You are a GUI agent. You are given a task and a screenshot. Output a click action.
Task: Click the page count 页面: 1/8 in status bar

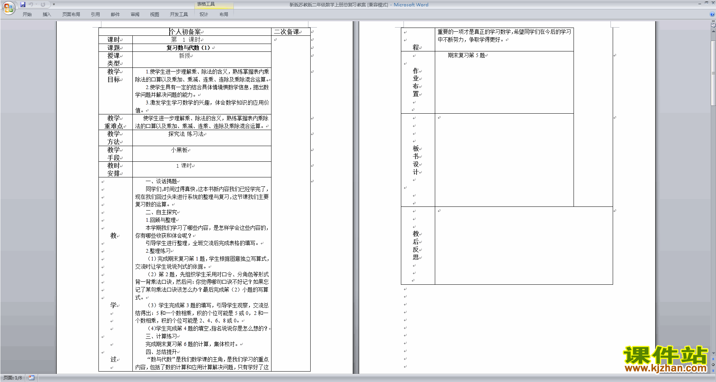(x=13, y=378)
